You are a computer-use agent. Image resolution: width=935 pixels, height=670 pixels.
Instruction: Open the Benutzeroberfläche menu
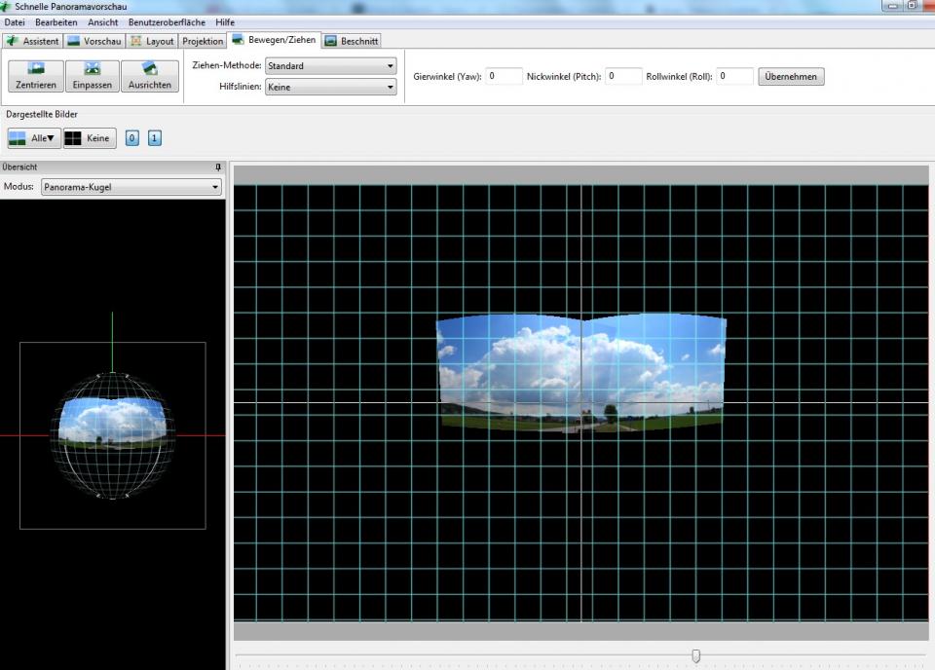pos(167,21)
